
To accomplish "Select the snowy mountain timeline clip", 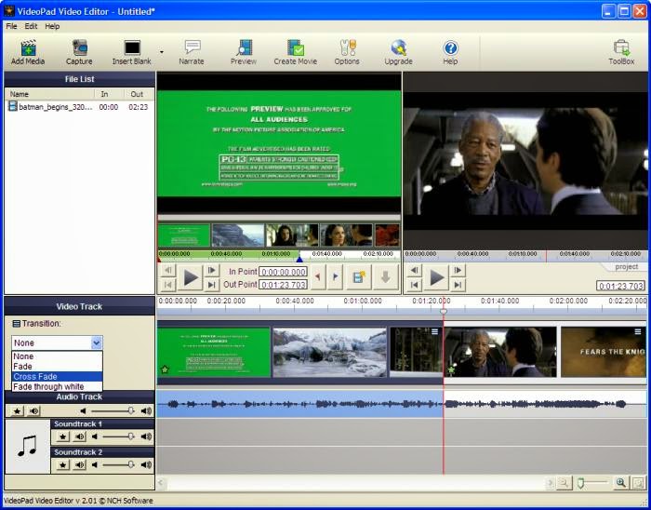I will pos(329,352).
